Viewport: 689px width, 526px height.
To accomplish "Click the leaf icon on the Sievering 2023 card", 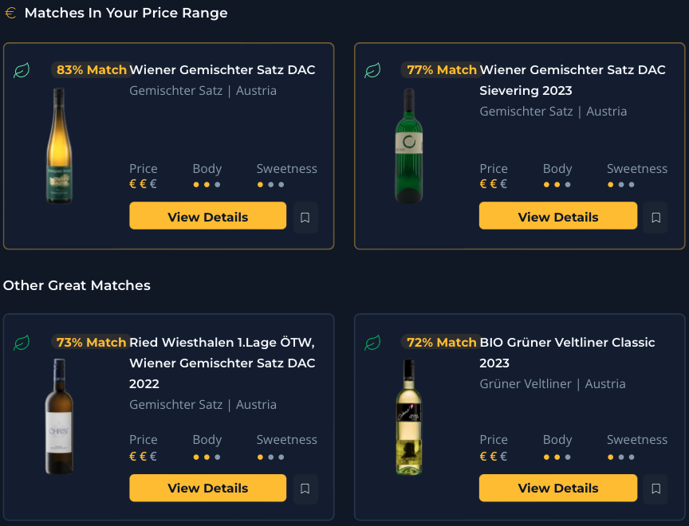I will 372,70.
